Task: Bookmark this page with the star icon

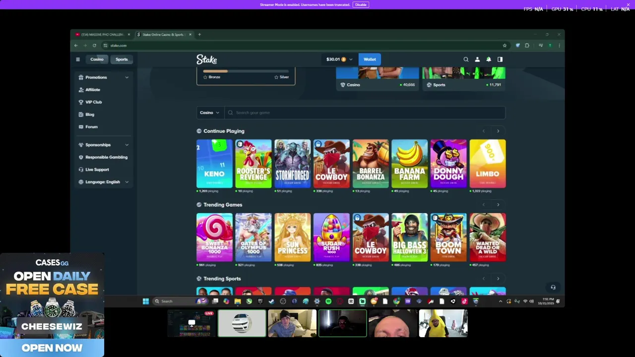Action: point(505,46)
